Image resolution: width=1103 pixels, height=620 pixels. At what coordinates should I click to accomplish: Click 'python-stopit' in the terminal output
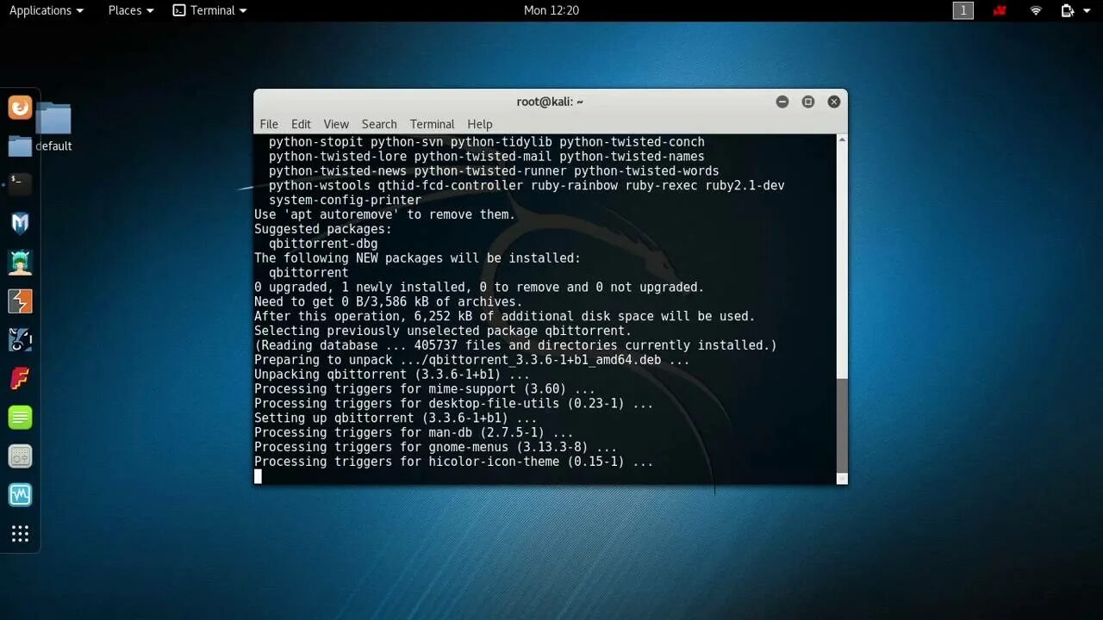[x=316, y=142]
